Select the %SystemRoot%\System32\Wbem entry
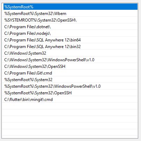The height and width of the screenshot is (141, 141). point(70,14)
